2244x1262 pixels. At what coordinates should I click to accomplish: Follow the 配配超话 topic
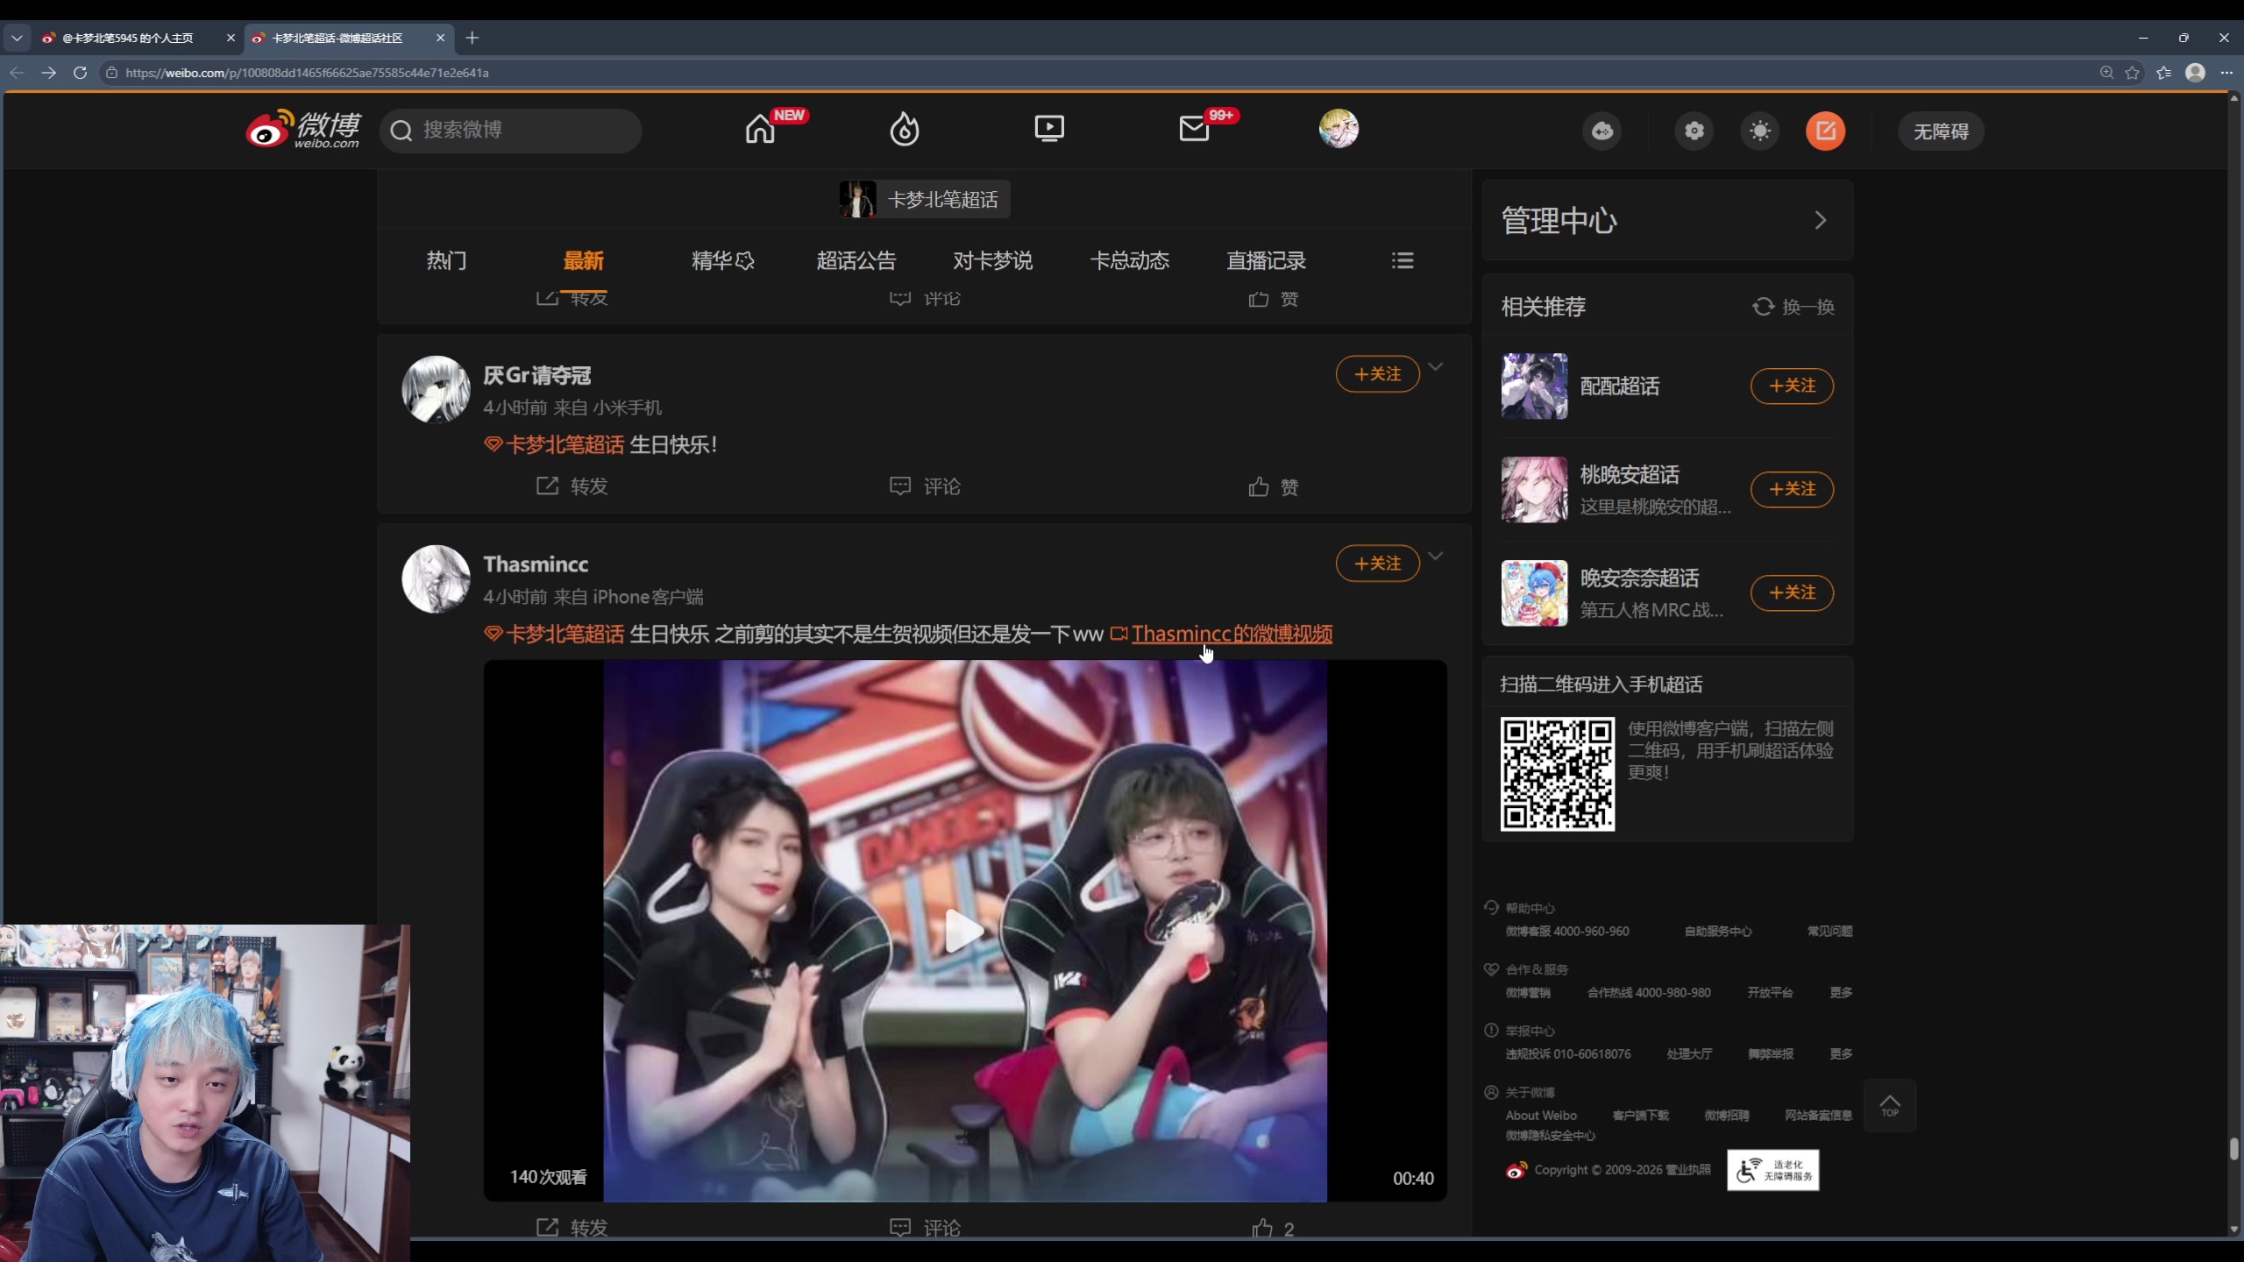[x=1793, y=386]
